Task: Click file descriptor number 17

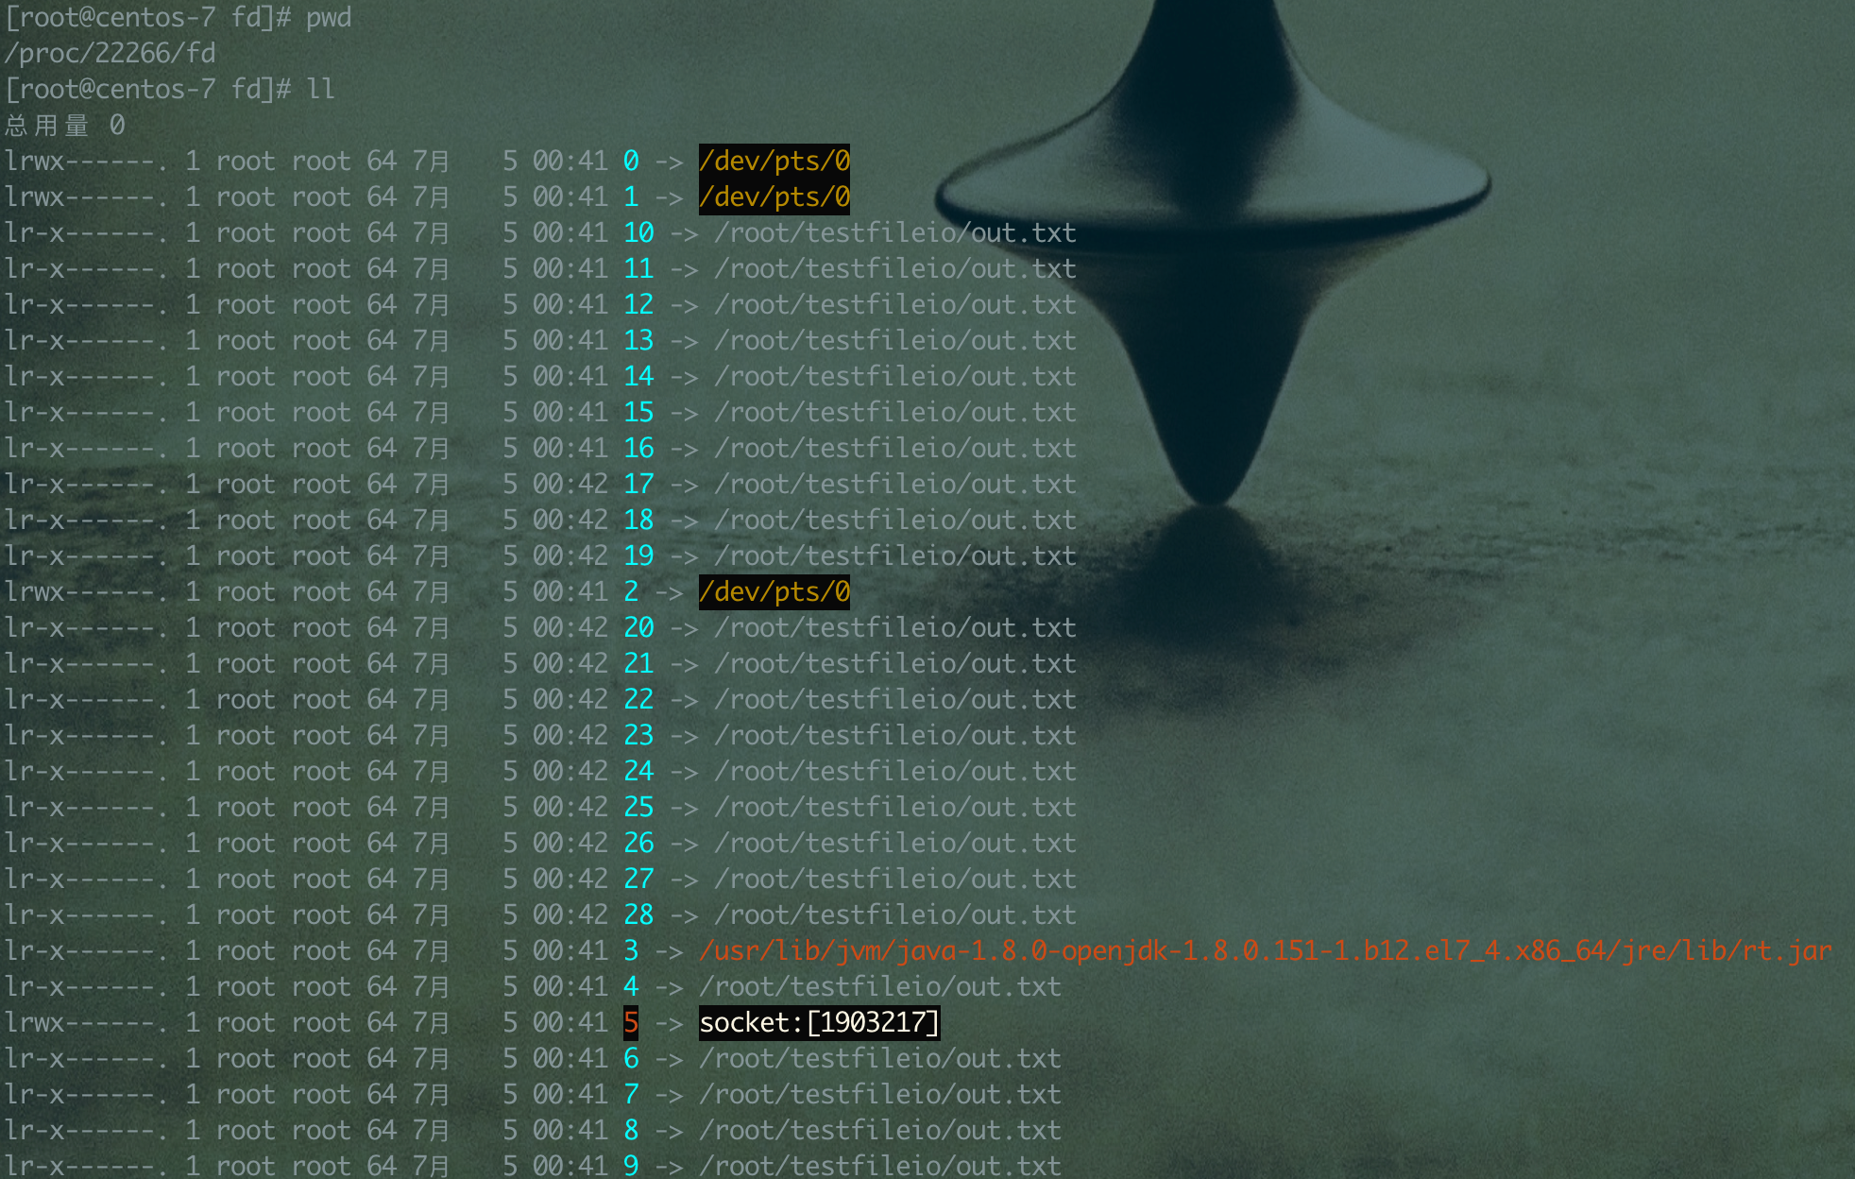Action: (638, 484)
